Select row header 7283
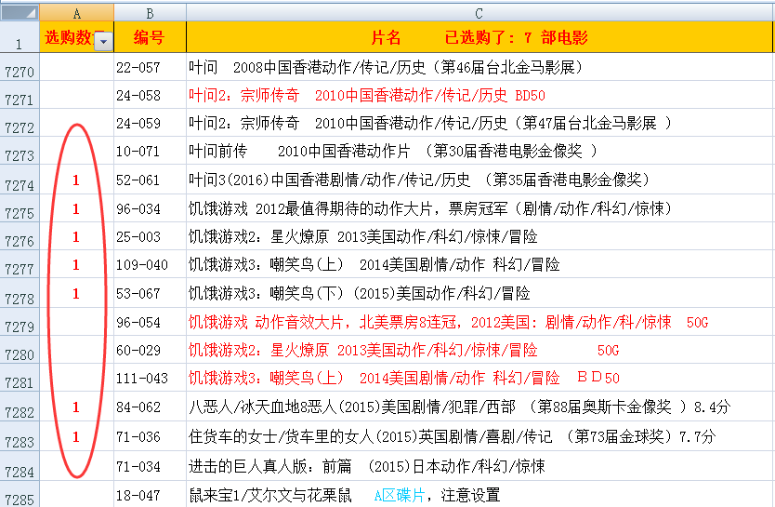Viewport: 775px width, 507px height. (x=20, y=436)
